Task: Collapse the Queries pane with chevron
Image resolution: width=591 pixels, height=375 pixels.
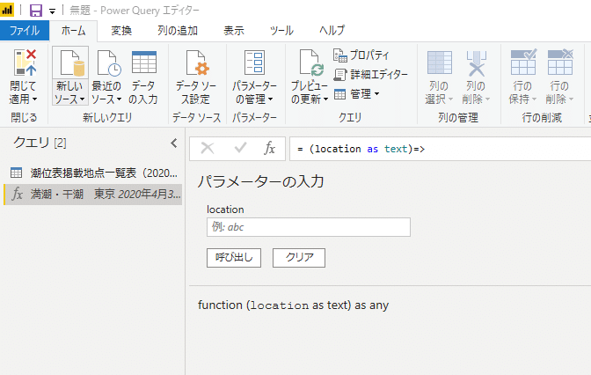Action: point(173,143)
